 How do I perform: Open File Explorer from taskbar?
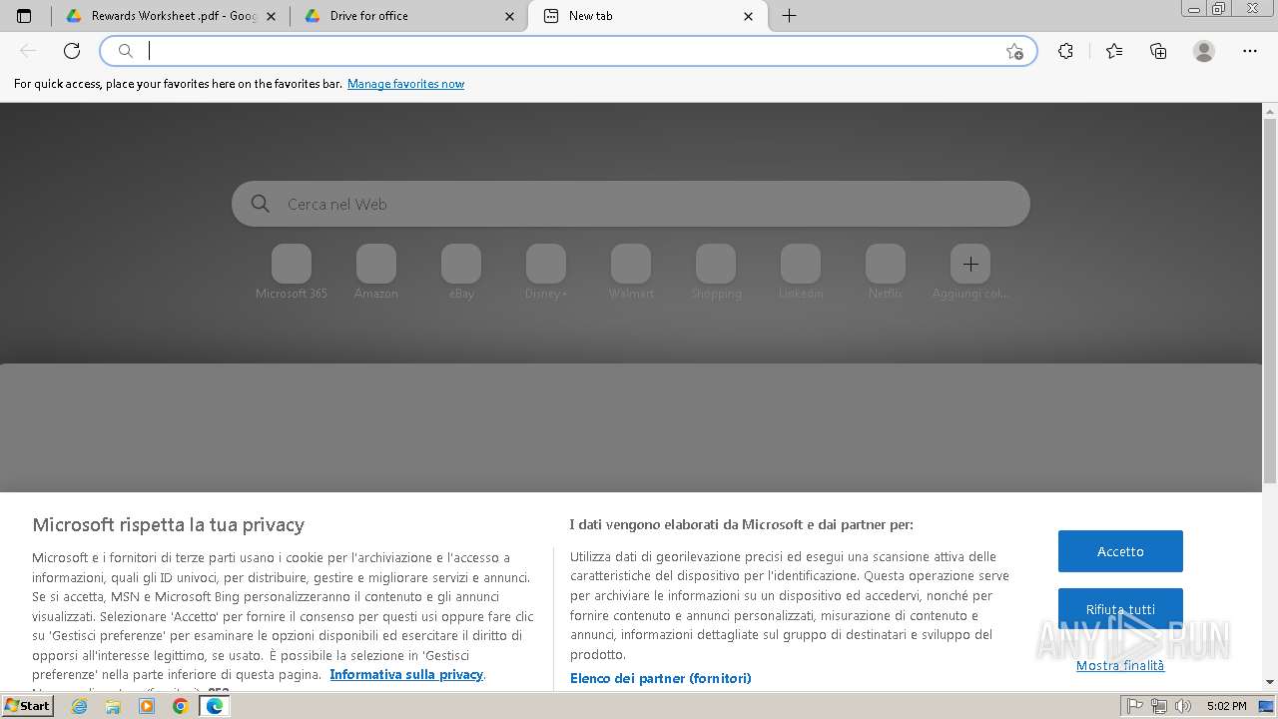pos(113,706)
